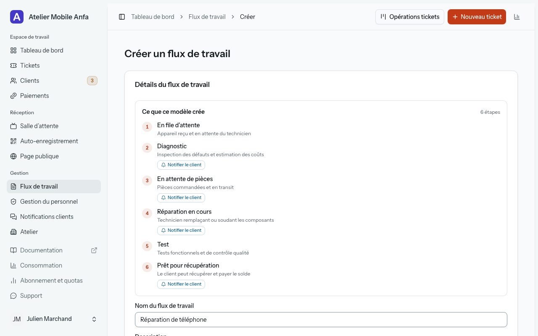The image size is (538, 336).
Task: Click Notifier le client under En attente de pièces
Action: (181, 198)
